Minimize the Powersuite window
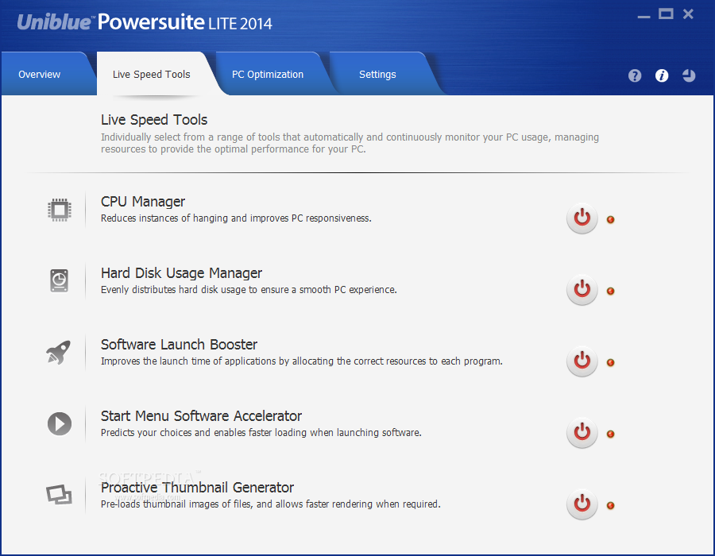 pos(643,17)
